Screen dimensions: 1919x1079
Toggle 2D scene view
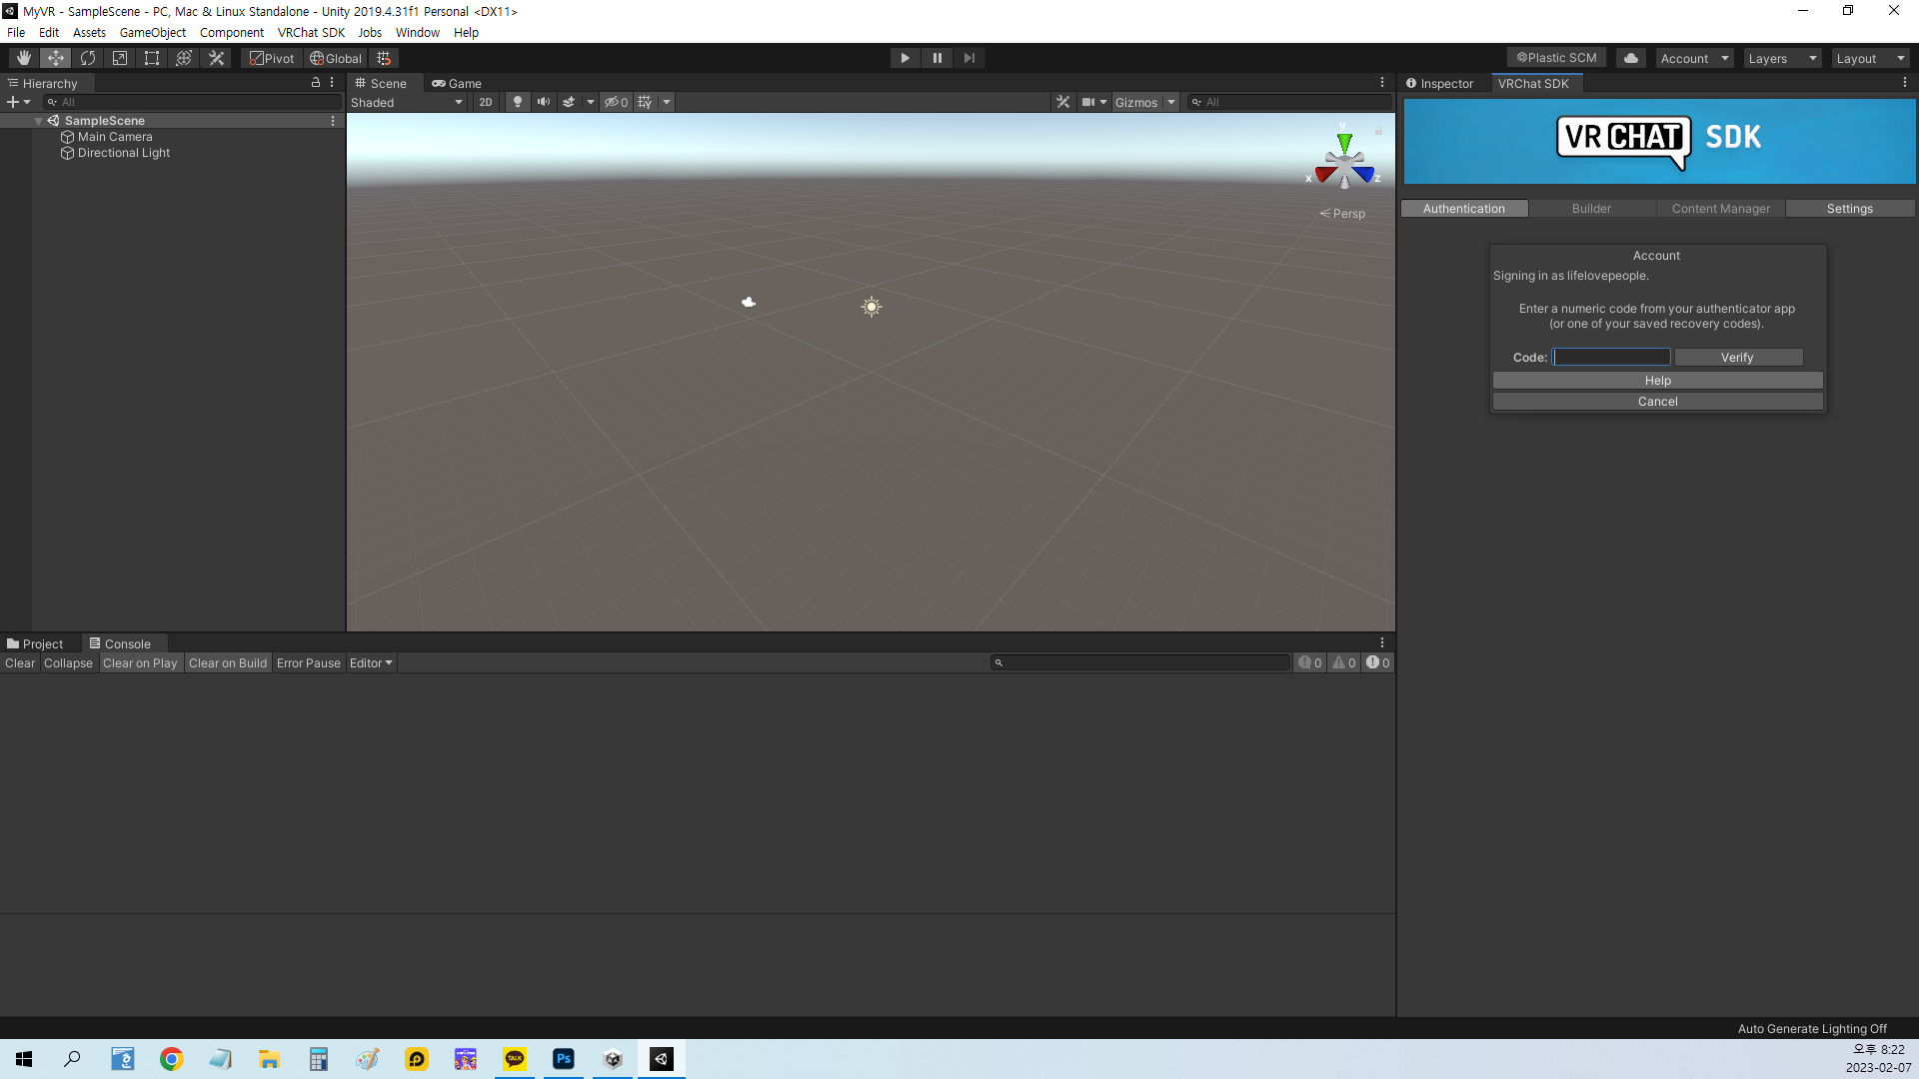486,102
